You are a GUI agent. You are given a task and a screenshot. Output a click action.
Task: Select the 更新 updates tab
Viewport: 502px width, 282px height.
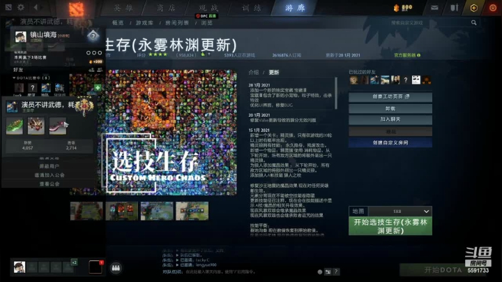(274, 73)
